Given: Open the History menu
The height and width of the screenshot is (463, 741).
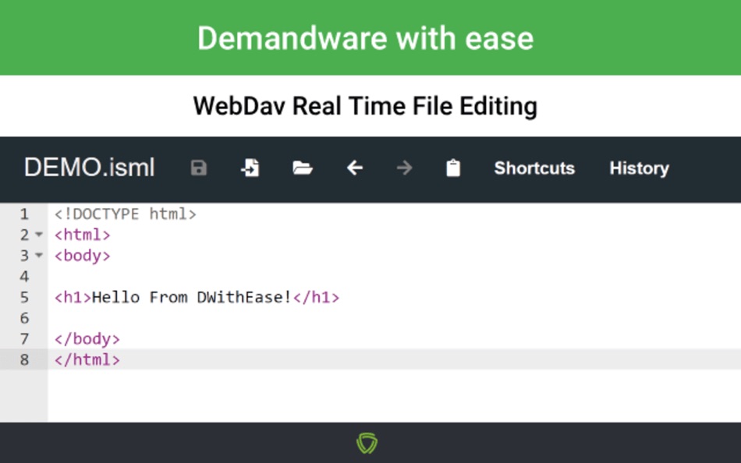Looking at the screenshot, I should coord(638,168).
